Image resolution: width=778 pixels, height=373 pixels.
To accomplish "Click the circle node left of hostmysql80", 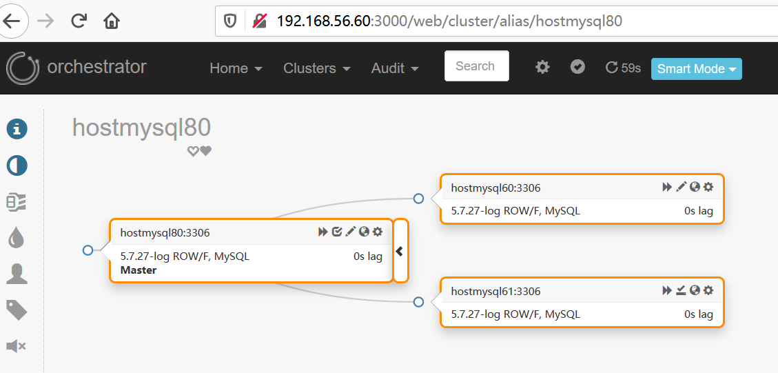I will [88, 250].
